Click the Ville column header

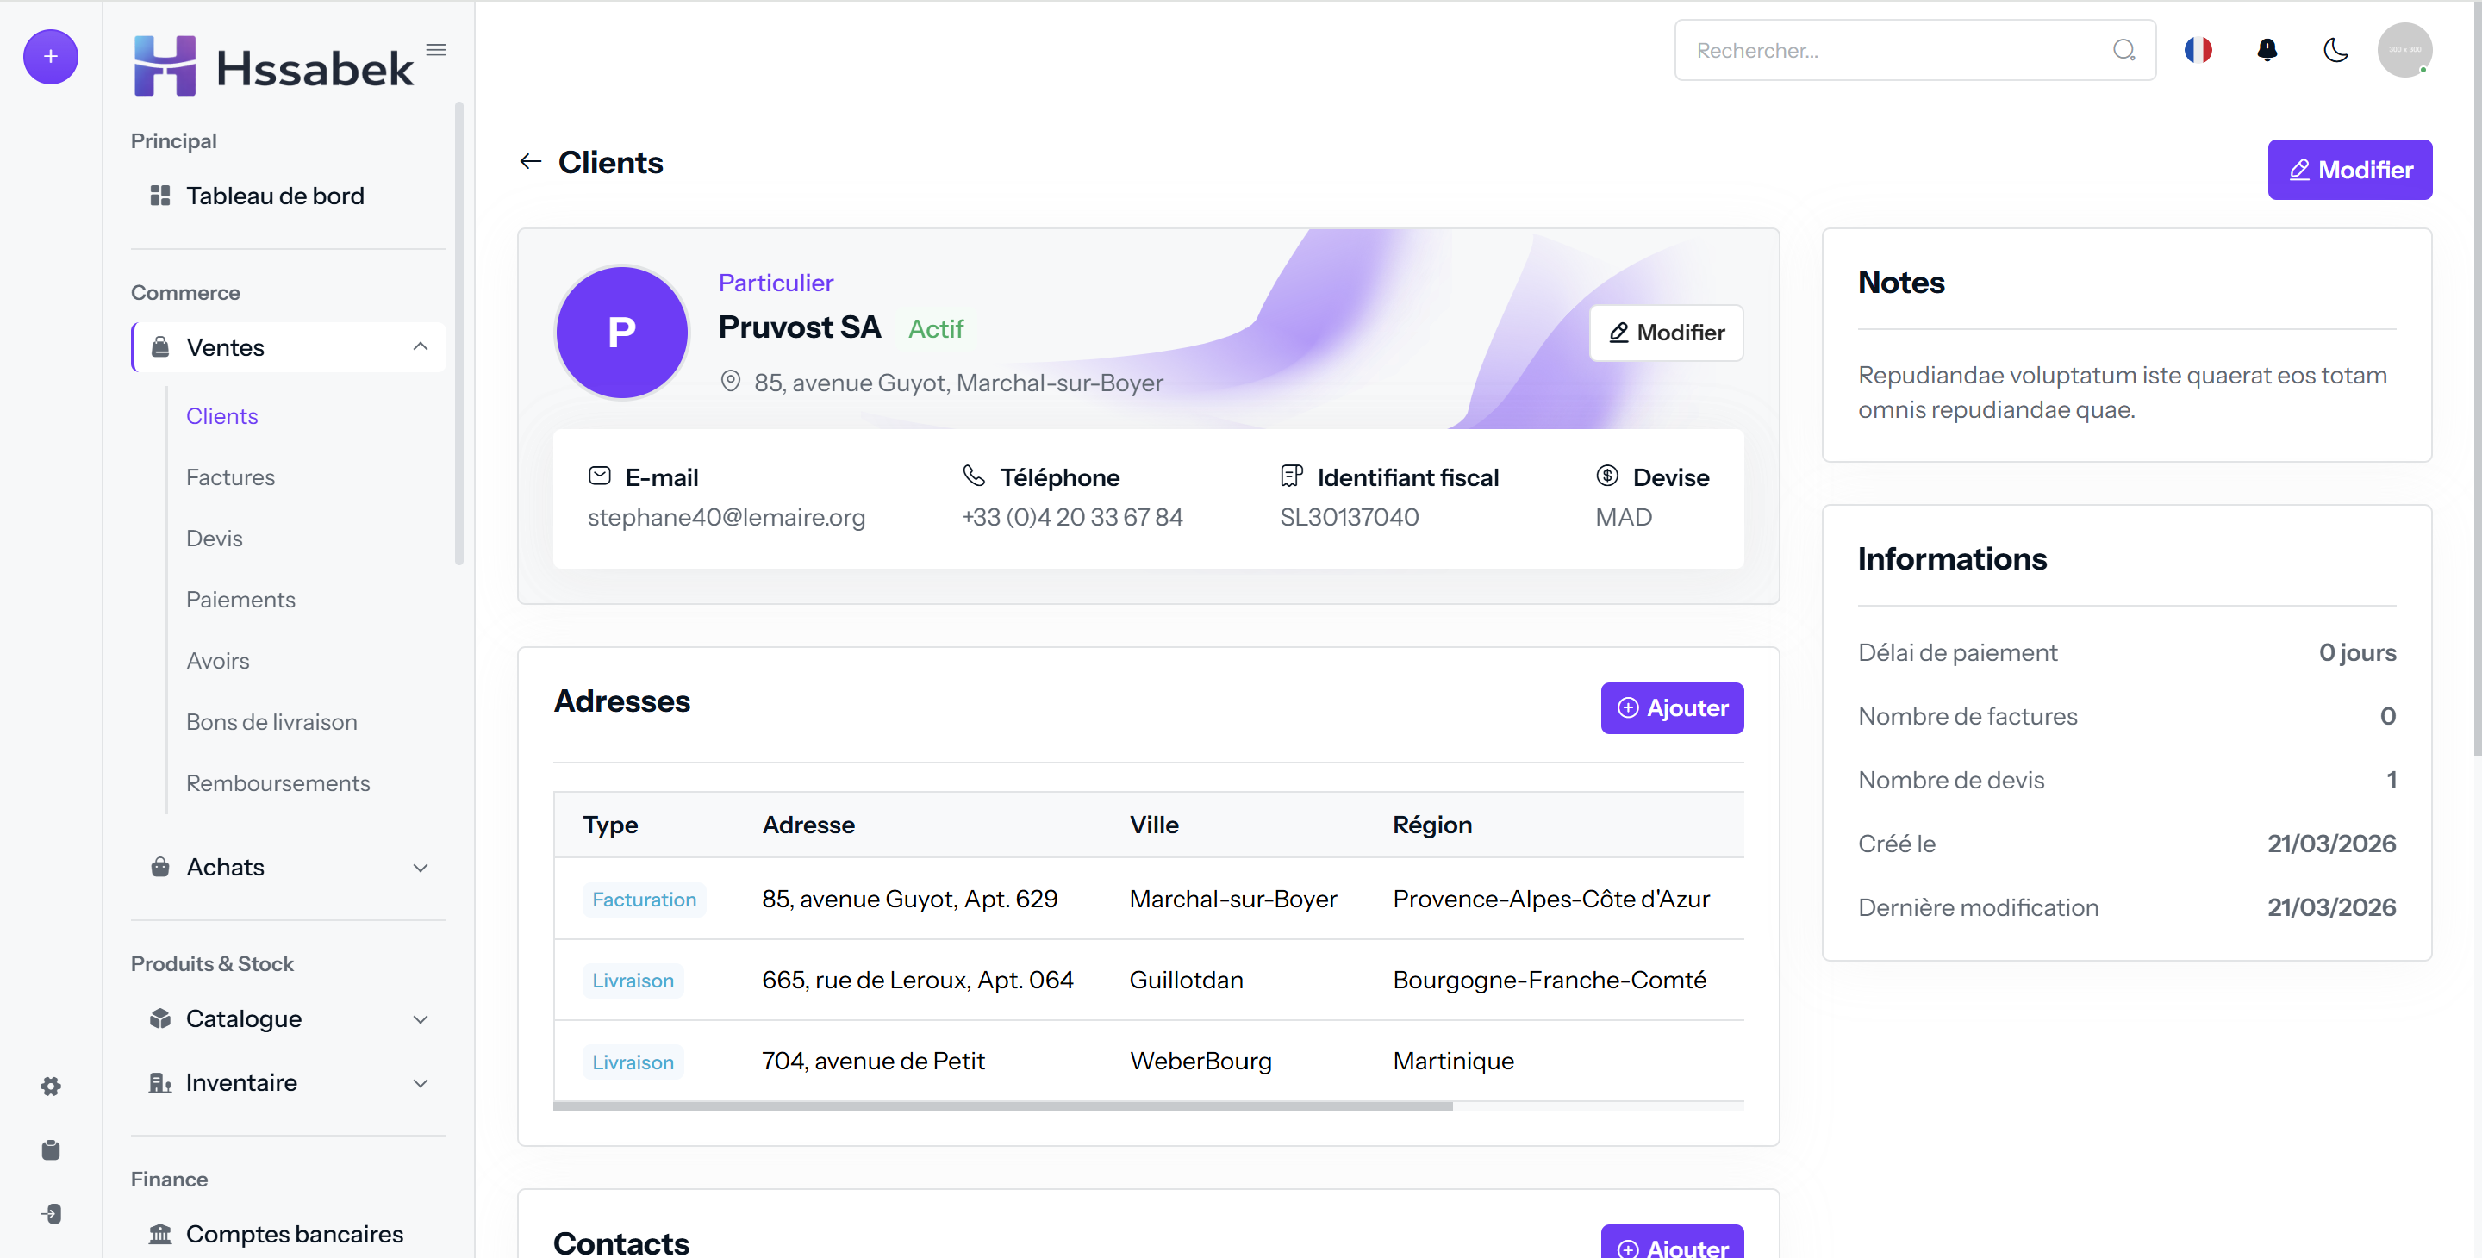point(1153,825)
